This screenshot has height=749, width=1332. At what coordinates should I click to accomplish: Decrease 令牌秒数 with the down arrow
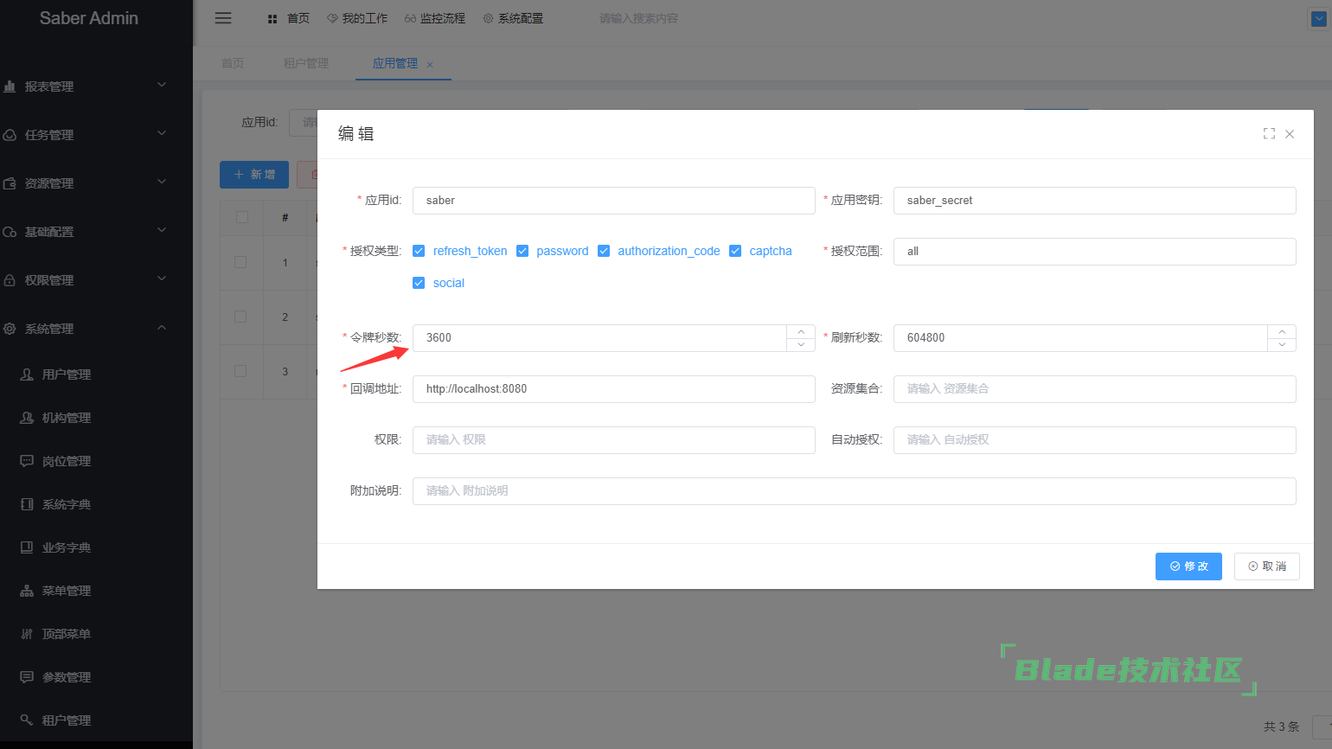[801, 344]
